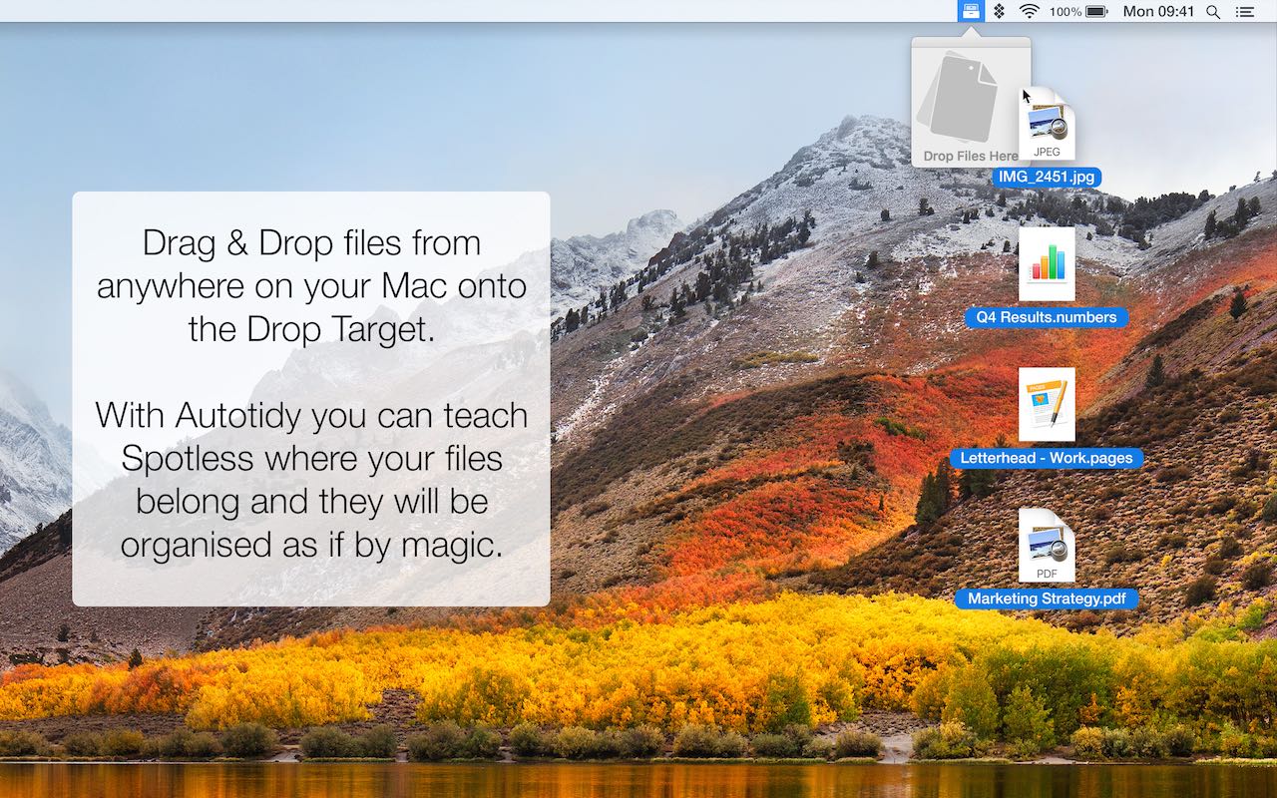The width and height of the screenshot is (1277, 798).
Task: Click the IMG_2451.jpg filename label
Action: pyautogui.click(x=1047, y=178)
